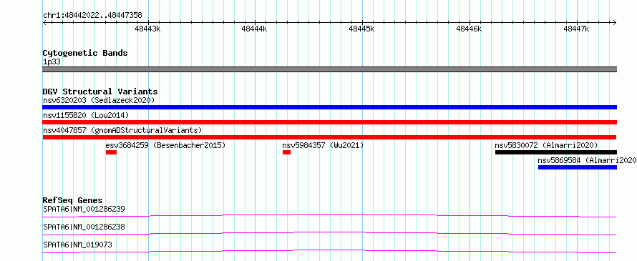
Task: Click the grey 1p33 cytogenetic band bar
Action: 329,69
